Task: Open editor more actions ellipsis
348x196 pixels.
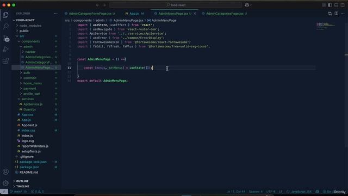Action: (343, 14)
